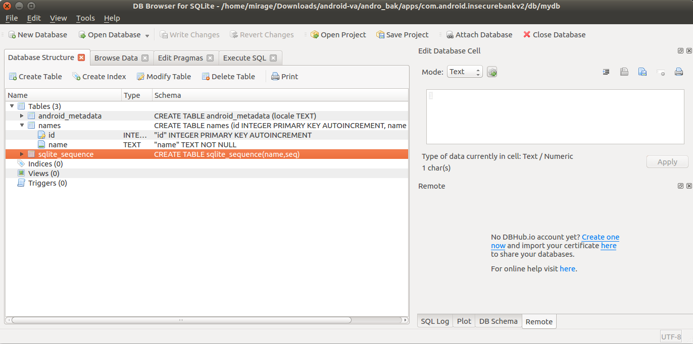Image resolution: width=693 pixels, height=344 pixels.
Task: Set the cell value to NULL
Action: pos(661,72)
